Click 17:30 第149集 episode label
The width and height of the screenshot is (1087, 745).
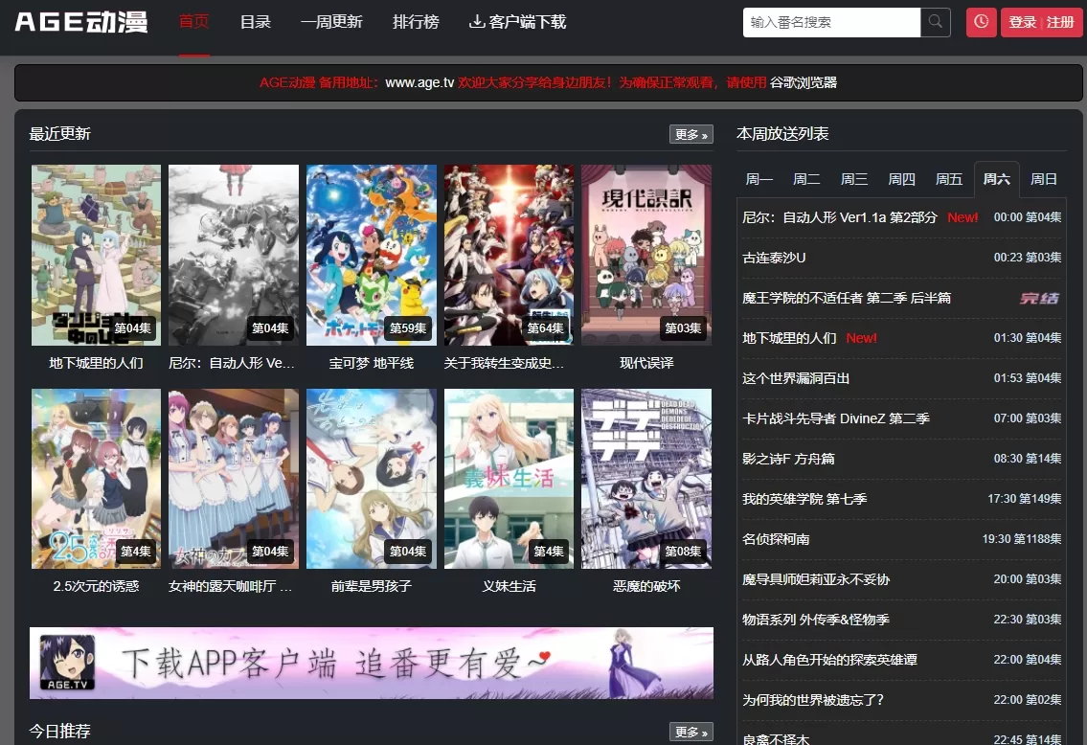(x=1024, y=499)
